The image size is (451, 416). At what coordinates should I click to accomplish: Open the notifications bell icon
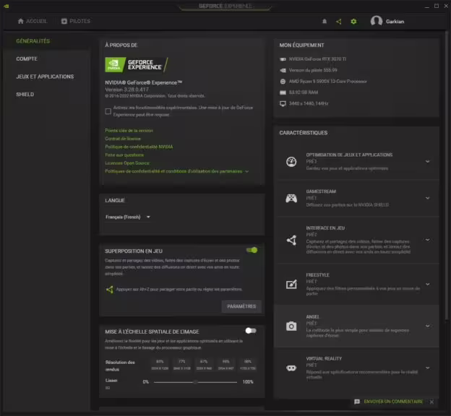tap(325, 21)
